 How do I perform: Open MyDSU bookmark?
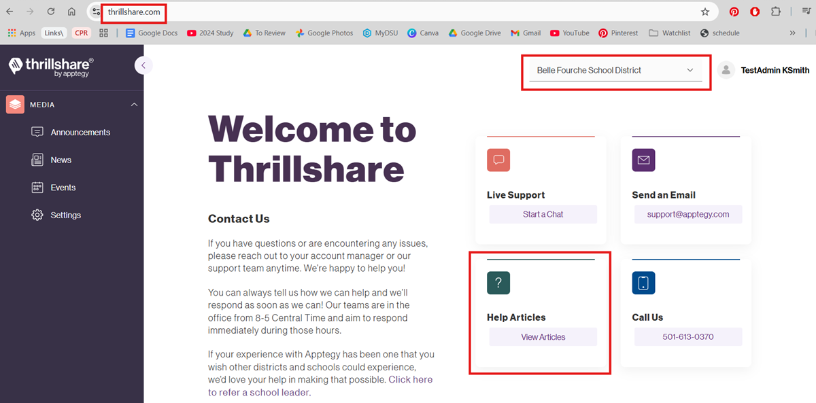point(381,33)
